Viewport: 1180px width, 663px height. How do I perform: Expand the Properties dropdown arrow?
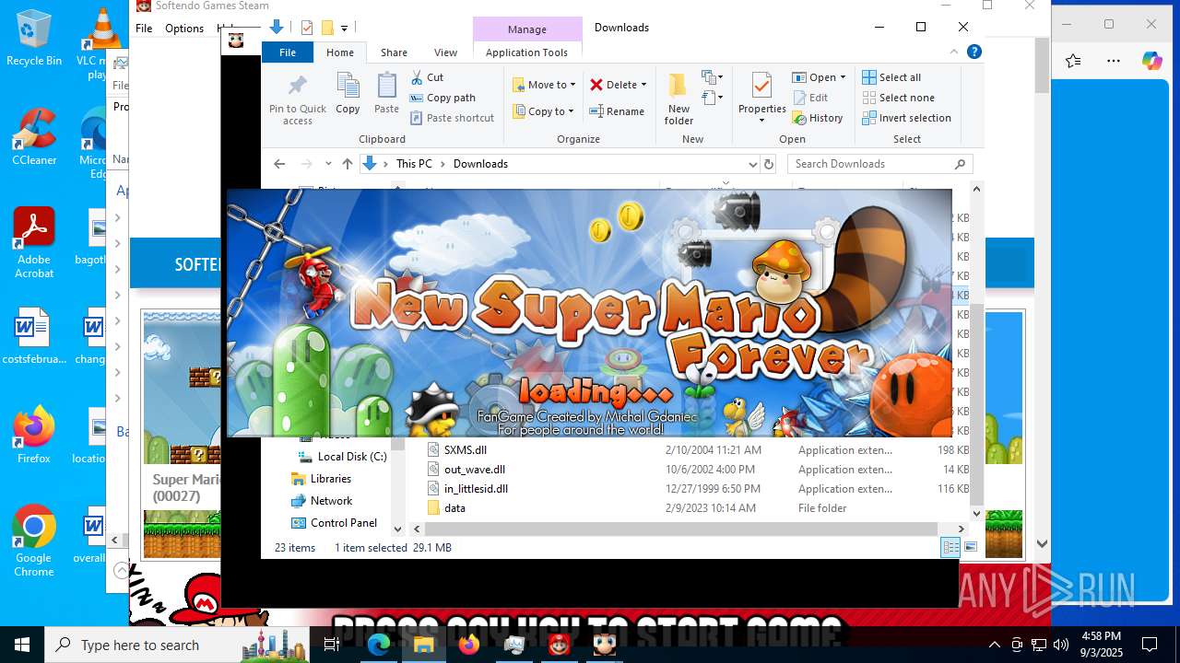pyautogui.click(x=761, y=121)
